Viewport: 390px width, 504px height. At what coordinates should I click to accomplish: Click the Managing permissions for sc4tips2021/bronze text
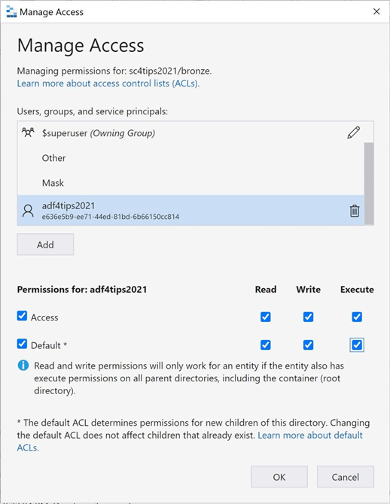click(x=114, y=71)
